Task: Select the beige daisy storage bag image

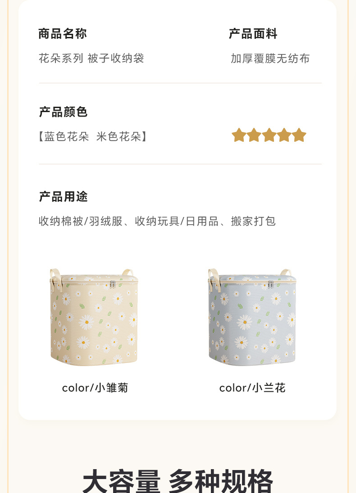Action: click(94, 317)
